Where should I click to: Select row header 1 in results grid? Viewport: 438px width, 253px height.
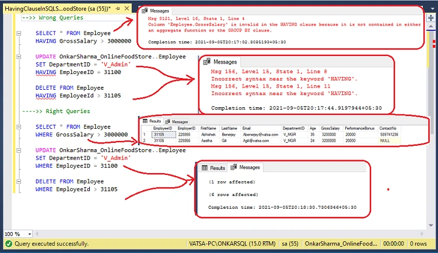(146, 135)
